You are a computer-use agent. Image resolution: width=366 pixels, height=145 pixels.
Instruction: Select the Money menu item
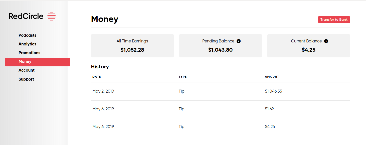[38, 62]
